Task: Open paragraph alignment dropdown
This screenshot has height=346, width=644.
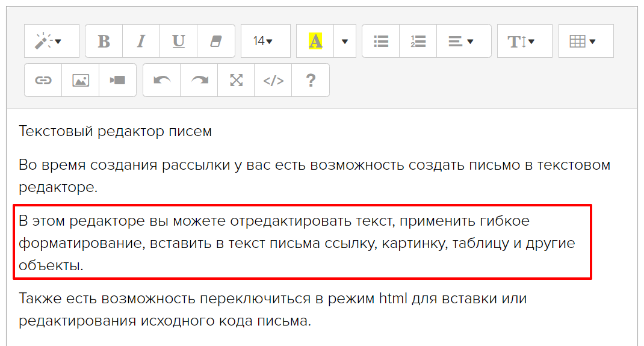Action: pos(463,41)
